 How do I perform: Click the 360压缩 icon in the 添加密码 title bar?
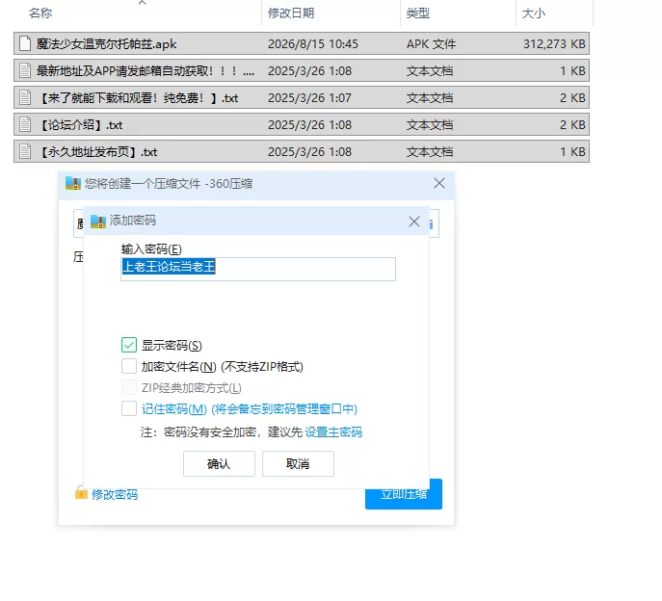tap(98, 221)
